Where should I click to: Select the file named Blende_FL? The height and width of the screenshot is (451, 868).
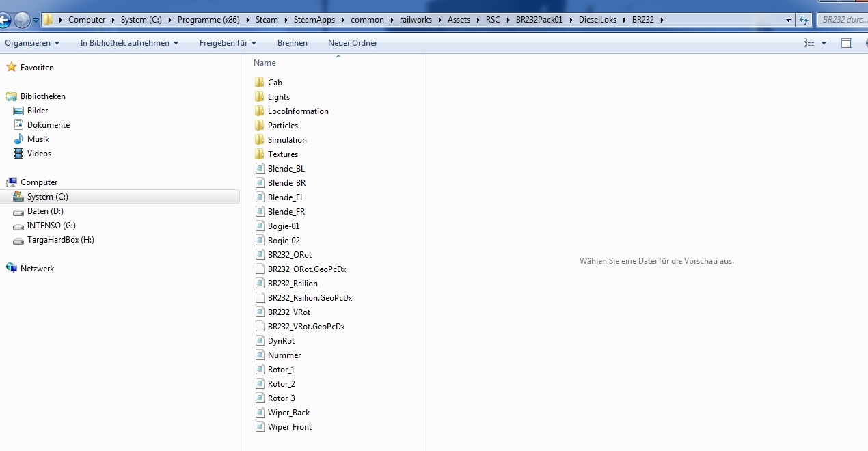pyautogui.click(x=286, y=197)
